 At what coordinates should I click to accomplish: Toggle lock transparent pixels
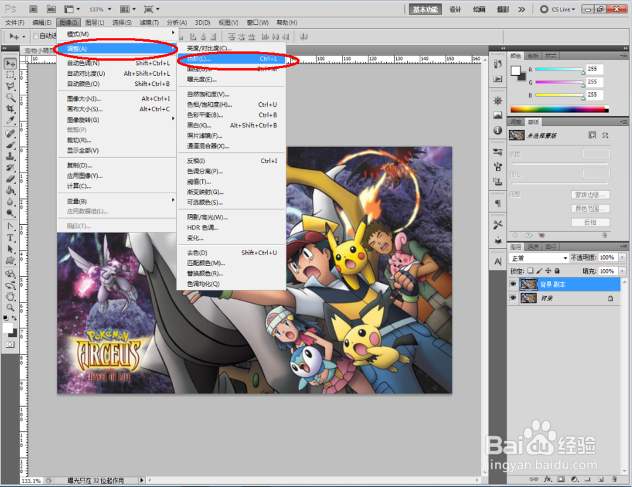coord(530,271)
